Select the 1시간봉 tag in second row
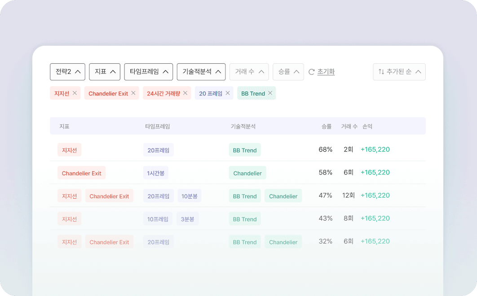 tap(156, 173)
